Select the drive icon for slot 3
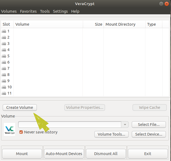Viewport: 171px width, 161px height. click(x=4, y=44)
